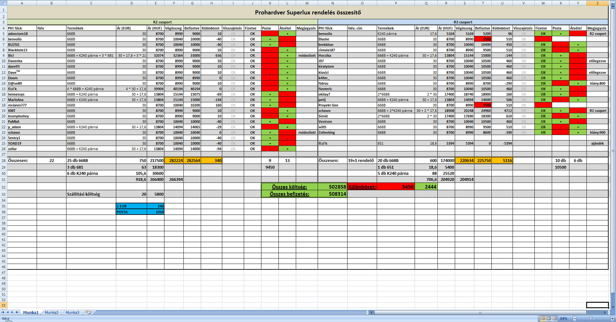Select row 28 header

pyautogui.click(x=4, y=160)
